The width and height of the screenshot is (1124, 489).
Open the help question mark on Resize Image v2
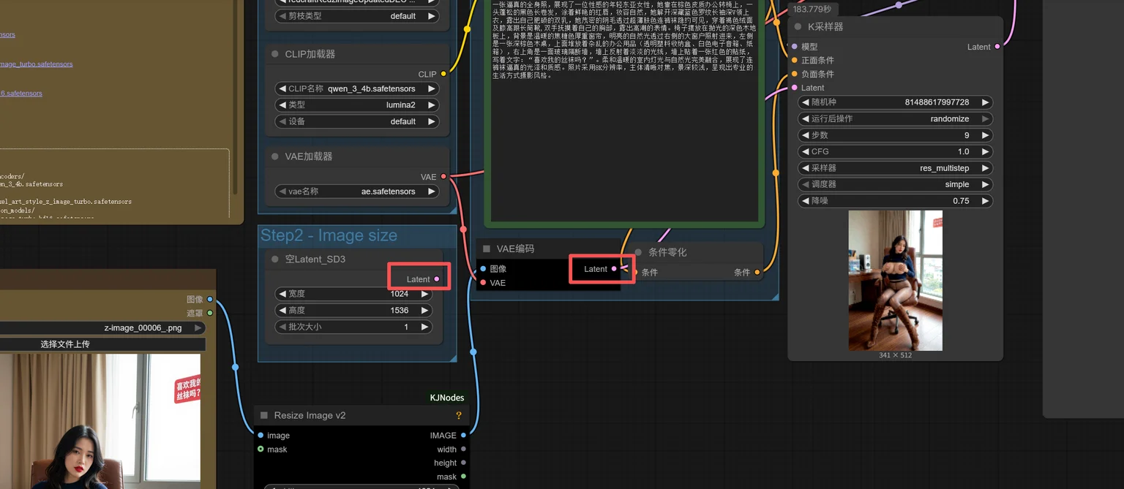pyautogui.click(x=459, y=415)
